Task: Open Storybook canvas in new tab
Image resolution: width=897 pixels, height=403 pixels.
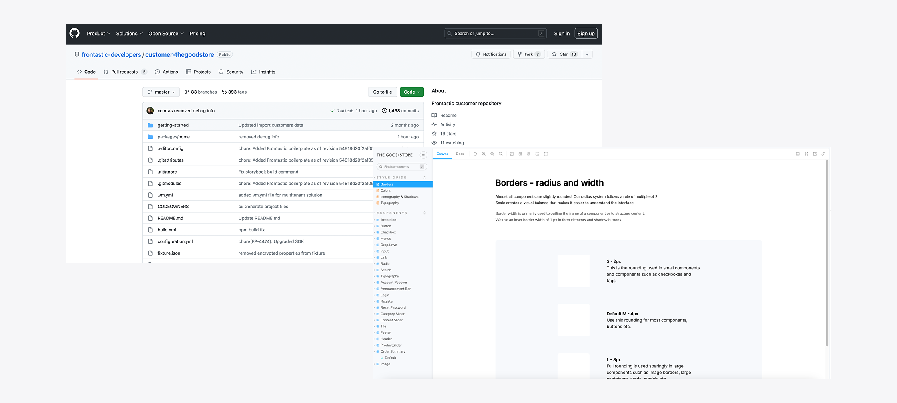Action: (x=815, y=154)
